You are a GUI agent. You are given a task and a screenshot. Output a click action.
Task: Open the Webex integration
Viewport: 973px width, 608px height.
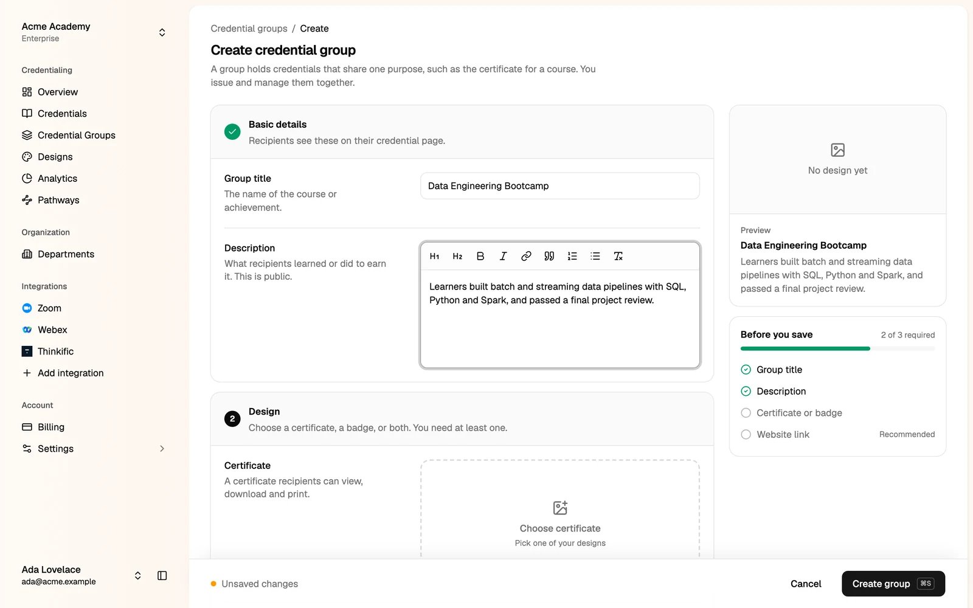[x=94, y=330]
